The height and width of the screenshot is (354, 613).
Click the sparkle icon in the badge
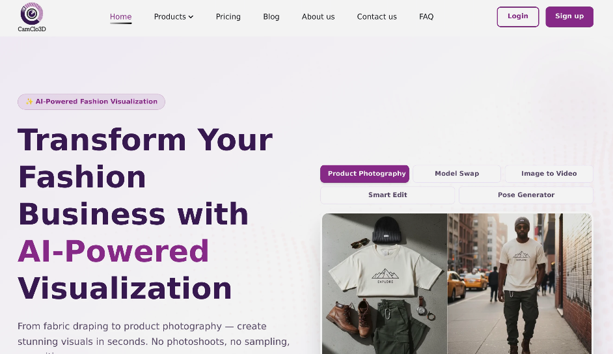click(29, 102)
